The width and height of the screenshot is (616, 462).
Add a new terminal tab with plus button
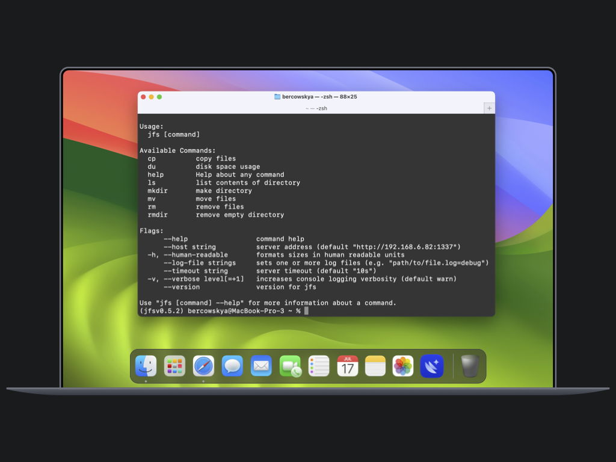489,108
